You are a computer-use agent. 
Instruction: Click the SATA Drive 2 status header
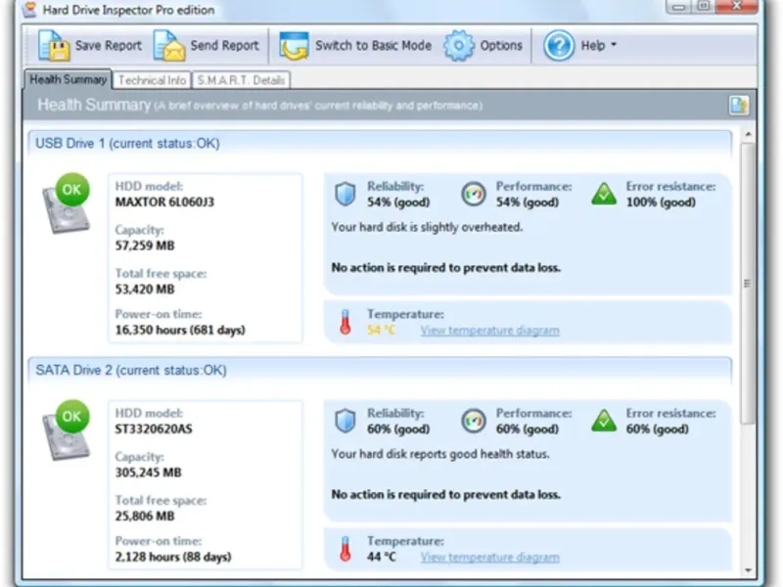coord(380,371)
